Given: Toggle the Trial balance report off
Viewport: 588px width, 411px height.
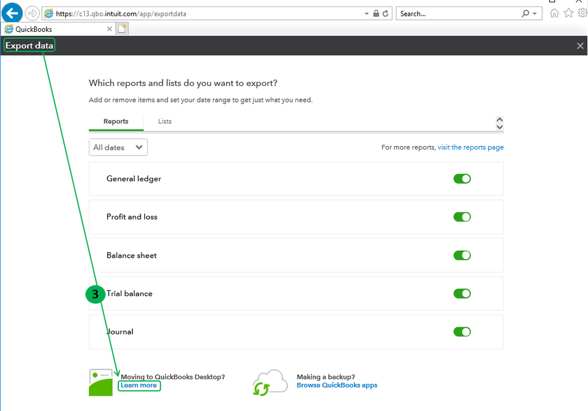Looking at the screenshot, I should pos(462,293).
